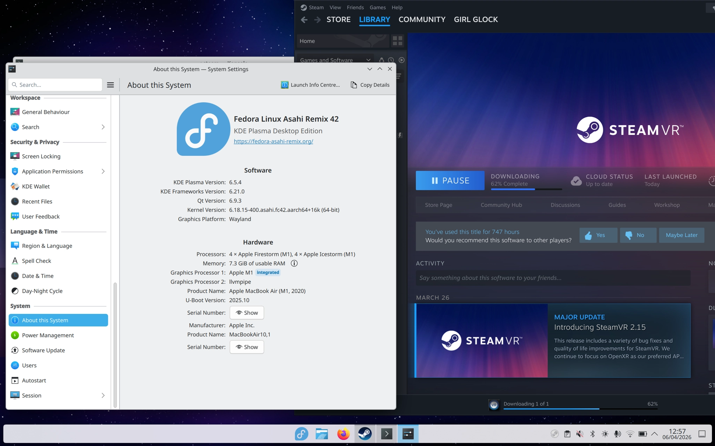The image size is (715, 446).
Task: Recommend SteamVR with Yes button
Action: (x=598, y=235)
